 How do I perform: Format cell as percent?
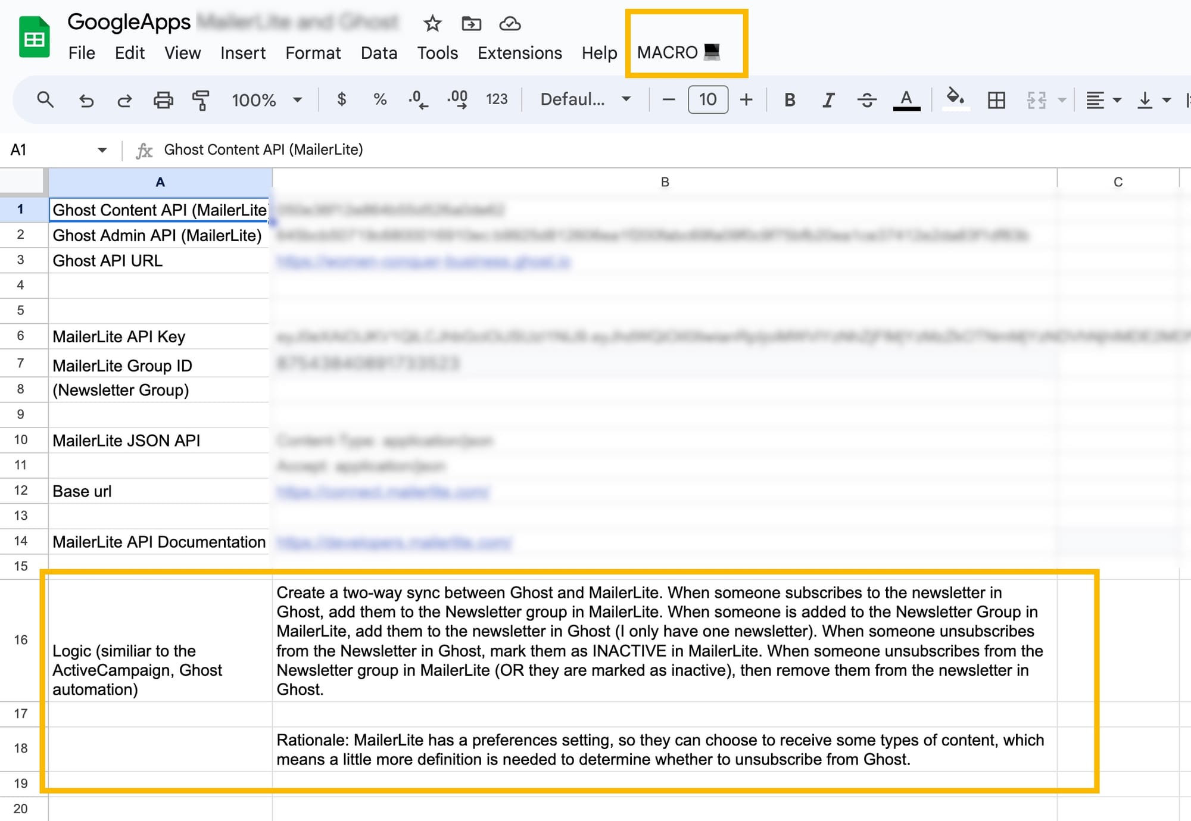[x=380, y=99]
